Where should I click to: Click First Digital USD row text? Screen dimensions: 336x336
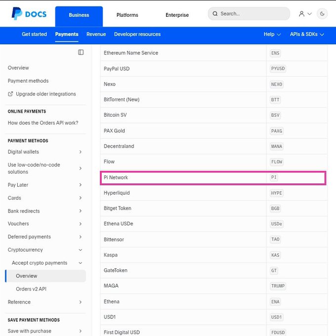(122, 333)
